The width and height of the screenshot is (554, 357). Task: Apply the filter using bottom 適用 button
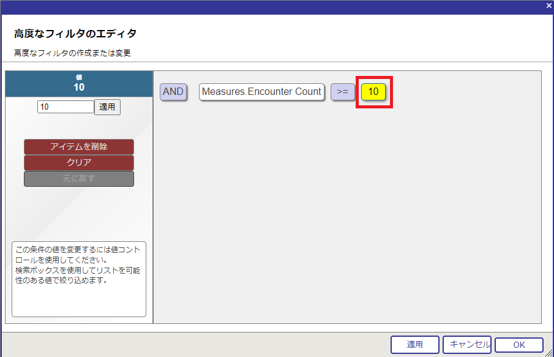coord(414,345)
